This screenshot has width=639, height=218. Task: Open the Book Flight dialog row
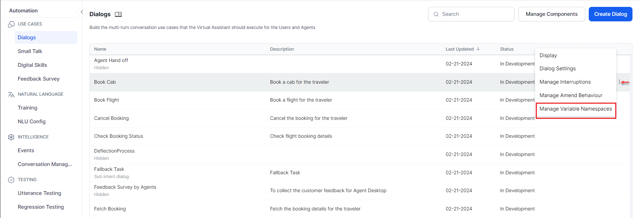107,100
